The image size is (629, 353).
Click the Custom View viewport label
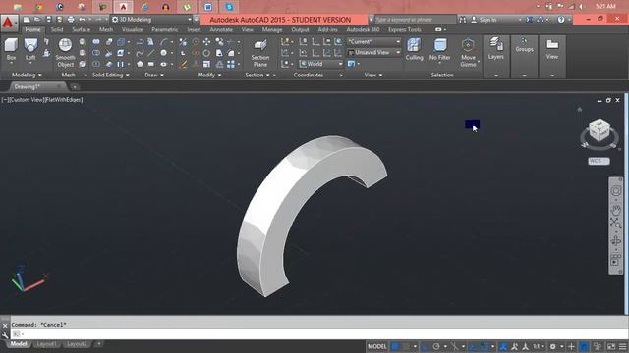pos(27,100)
